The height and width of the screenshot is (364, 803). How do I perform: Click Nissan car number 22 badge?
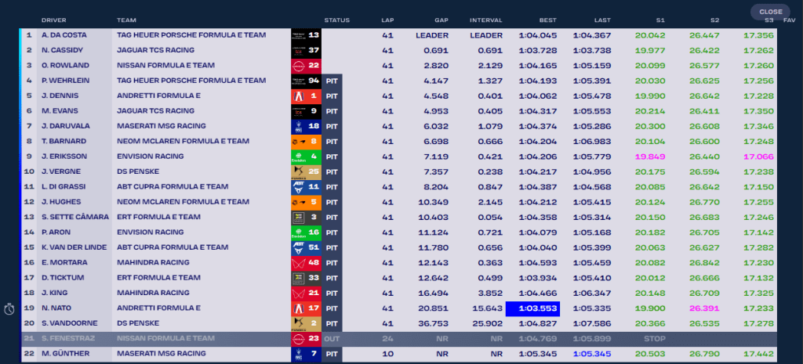click(307, 66)
